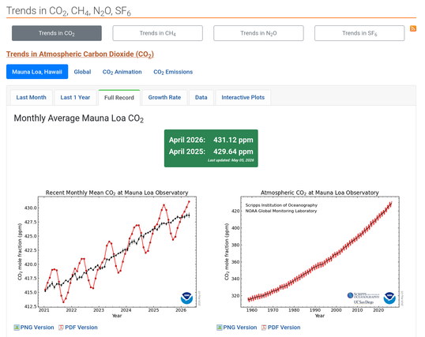Open PDF Version link for Recent Monthly Mean chart
Screen dimensions: 425x337
[81, 328]
